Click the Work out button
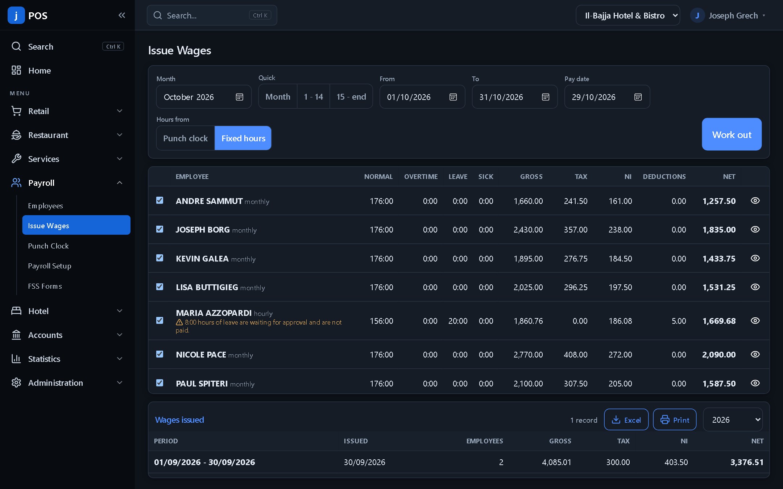The image size is (783, 489). 732,134
